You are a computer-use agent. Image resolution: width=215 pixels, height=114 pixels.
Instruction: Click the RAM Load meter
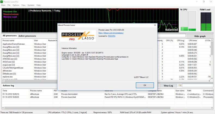coord(206,22)
